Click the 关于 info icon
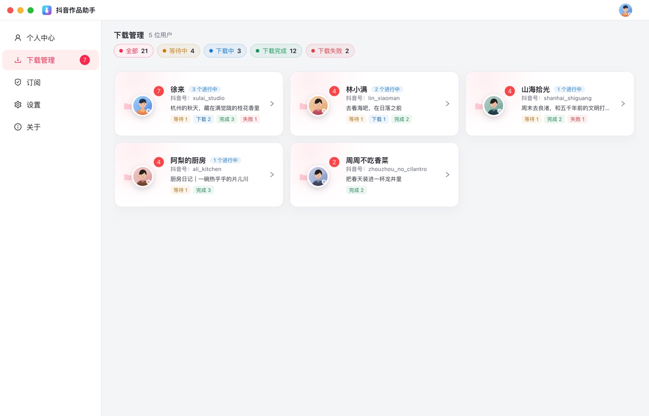This screenshot has height=416, width=649. pos(18,127)
